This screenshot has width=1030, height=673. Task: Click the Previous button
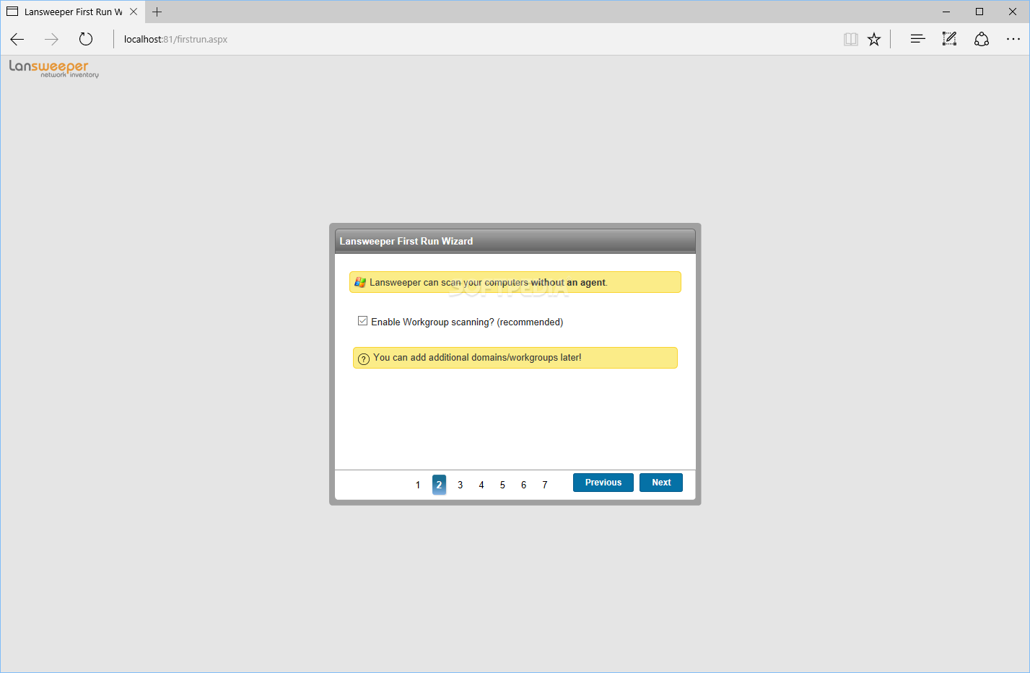(603, 483)
